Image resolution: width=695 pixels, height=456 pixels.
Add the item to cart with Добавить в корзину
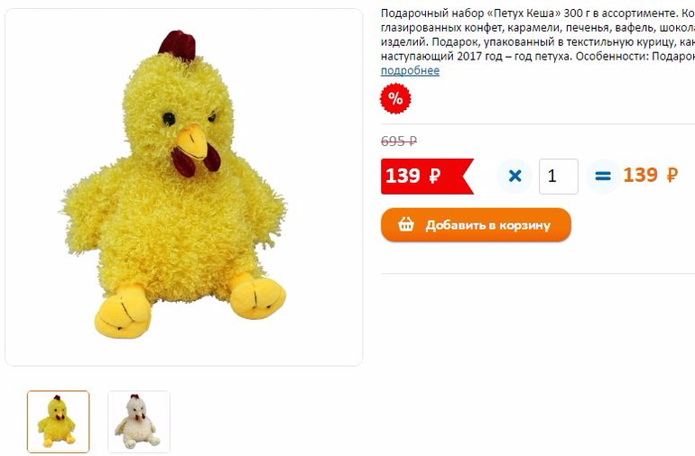tap(476, 225)
